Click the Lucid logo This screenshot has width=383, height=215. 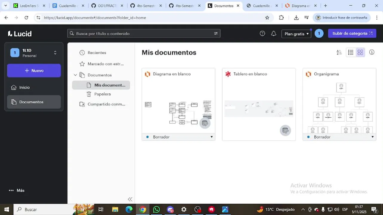[20, 33]
